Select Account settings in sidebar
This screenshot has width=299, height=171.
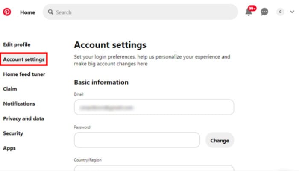[24, 59]
